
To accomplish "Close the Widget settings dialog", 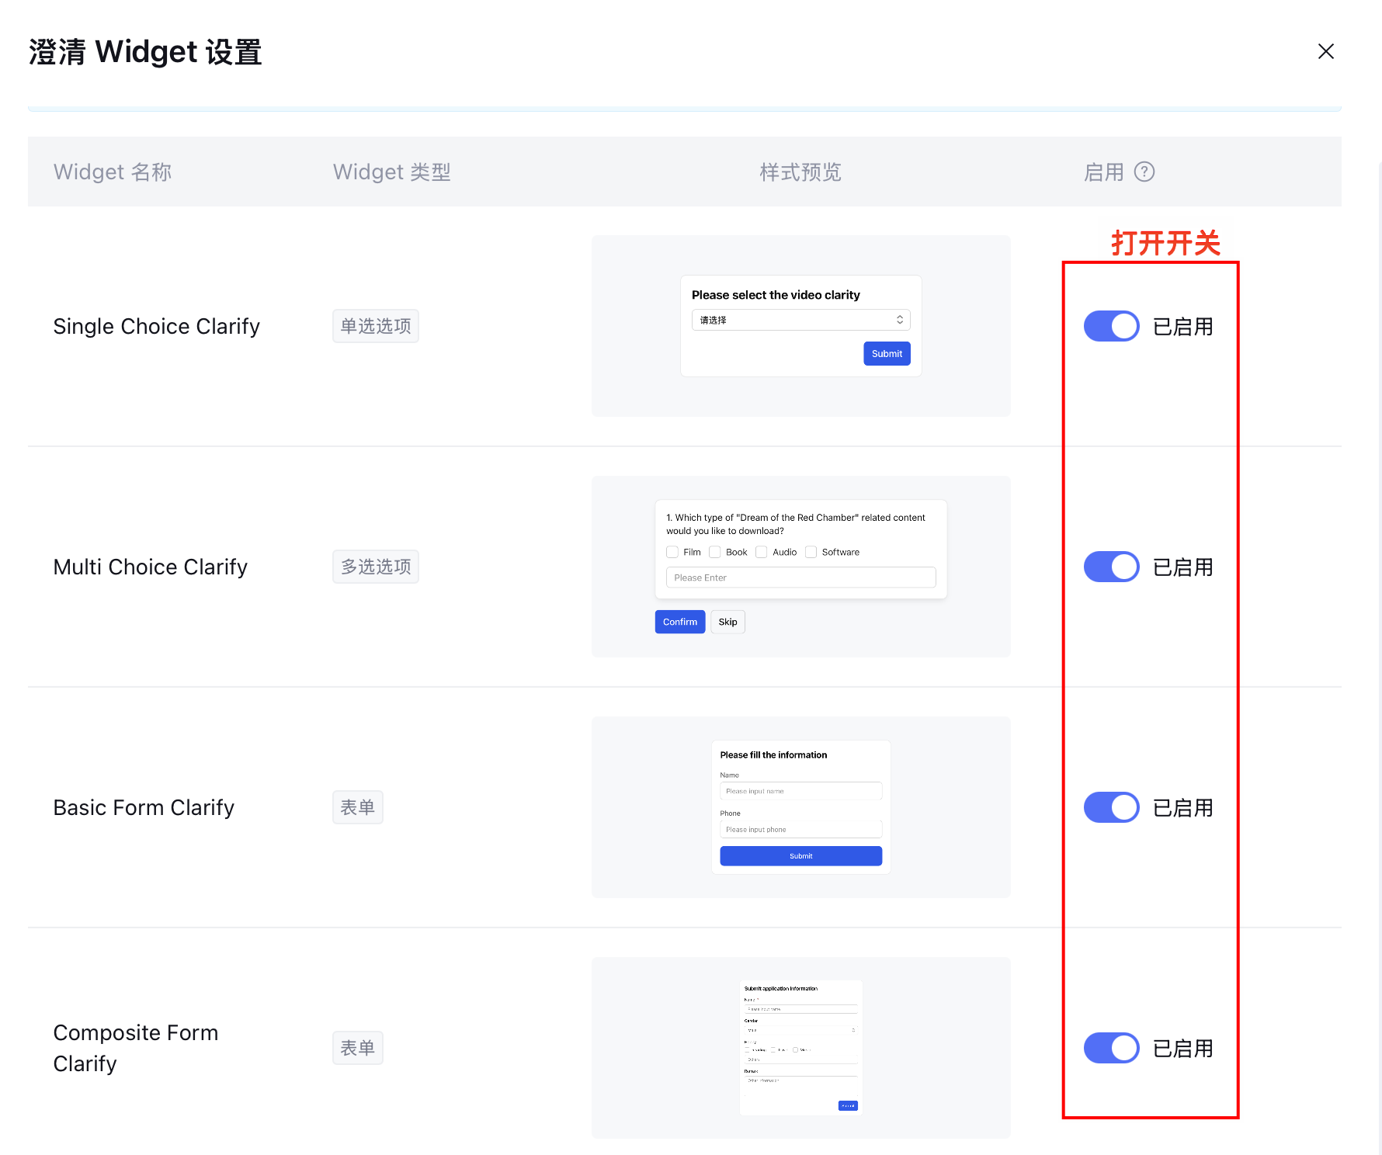I will 1325,51.
